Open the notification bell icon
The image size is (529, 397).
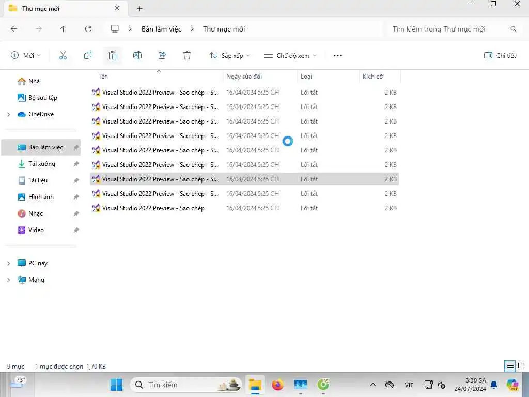click(x=494, y=385)
